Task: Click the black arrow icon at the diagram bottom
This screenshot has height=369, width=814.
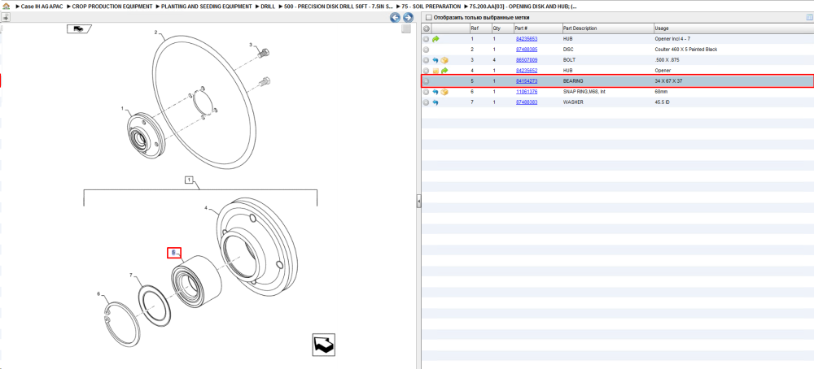Action: point(323,345)
